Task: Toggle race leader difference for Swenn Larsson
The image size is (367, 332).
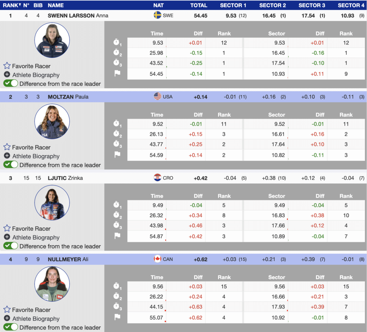Action: [x=11, y=84]
